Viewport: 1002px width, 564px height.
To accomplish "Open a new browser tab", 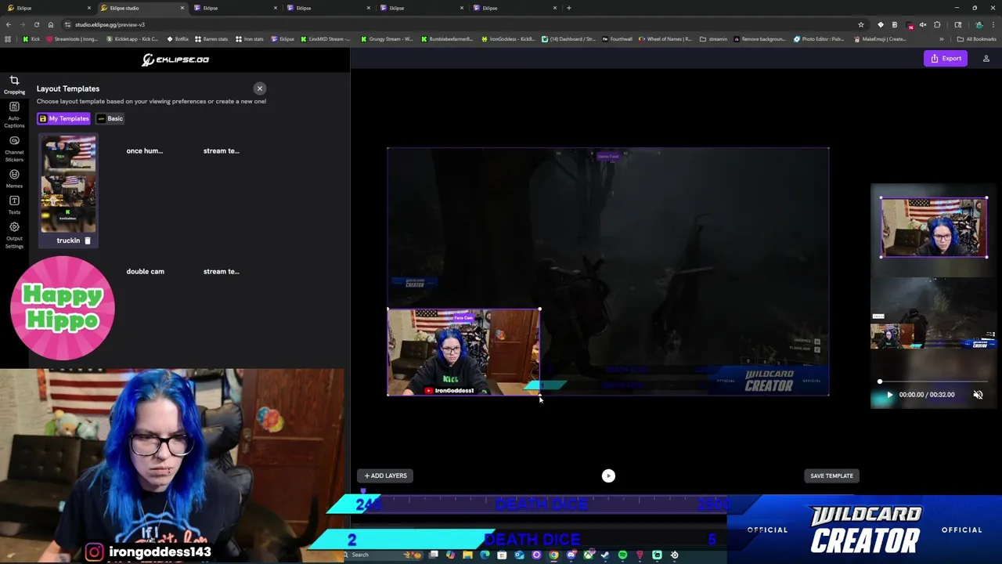I will point(569,8).
